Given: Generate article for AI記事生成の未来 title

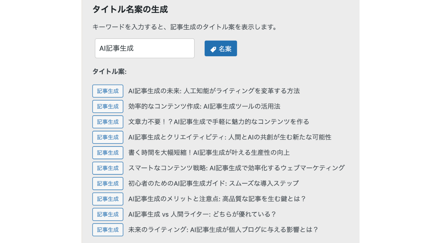Looking at the screenshot, I should [108, 91].
